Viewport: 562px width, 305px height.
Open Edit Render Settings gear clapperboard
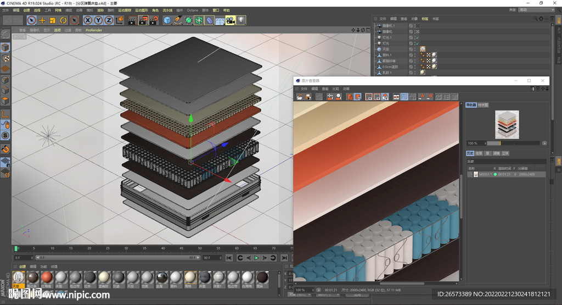tap(154, 20)
